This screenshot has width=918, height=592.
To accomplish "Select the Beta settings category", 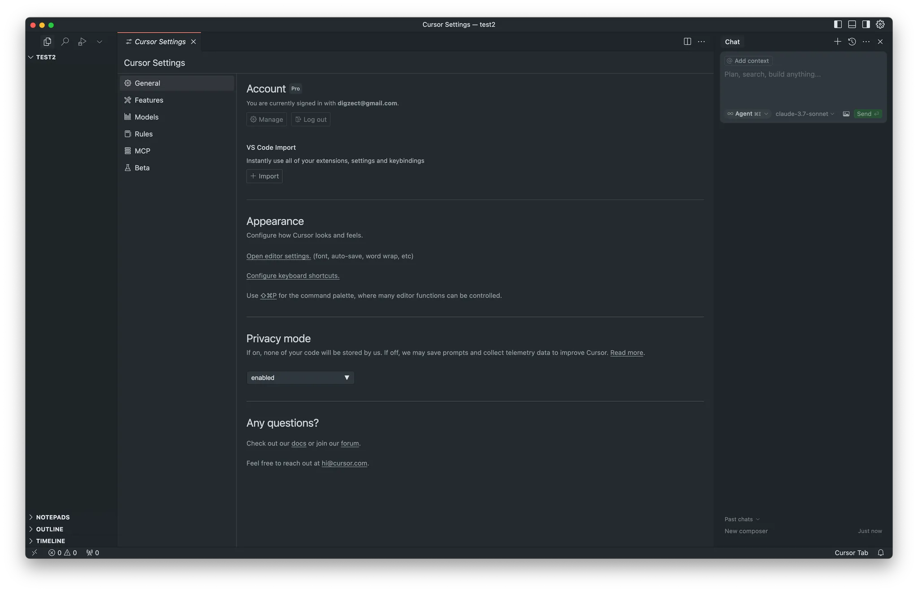I will [177, 168].
